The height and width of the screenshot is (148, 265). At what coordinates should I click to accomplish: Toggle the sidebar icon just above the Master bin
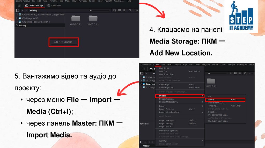click(142, 142)
